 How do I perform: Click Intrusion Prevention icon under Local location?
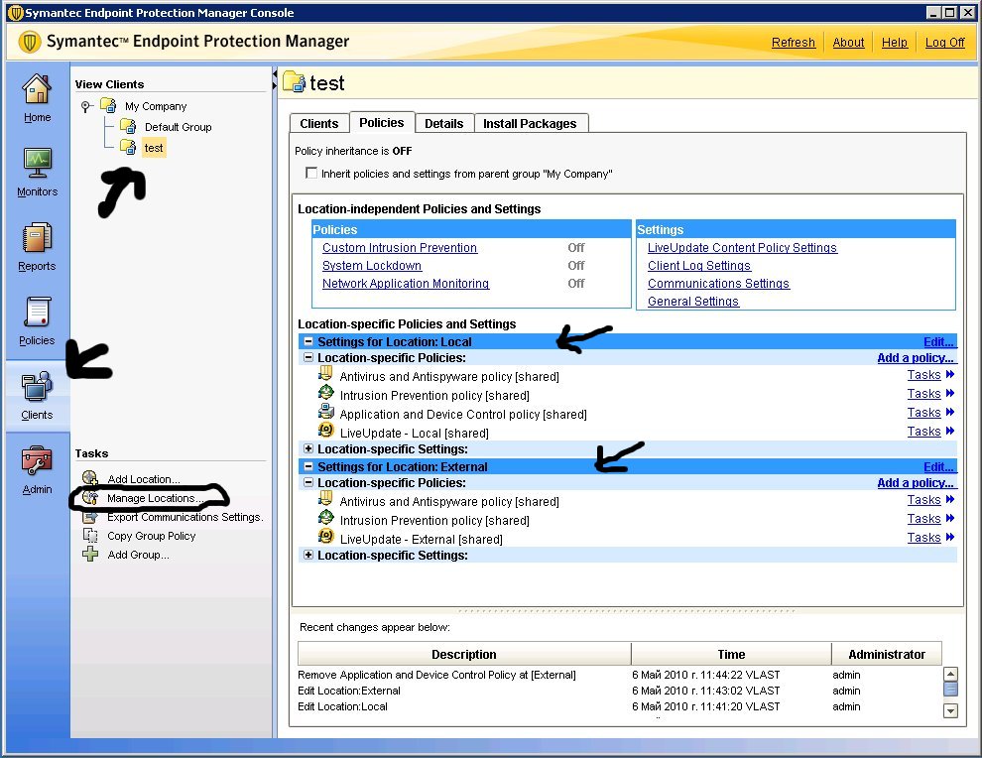(325, 393)
